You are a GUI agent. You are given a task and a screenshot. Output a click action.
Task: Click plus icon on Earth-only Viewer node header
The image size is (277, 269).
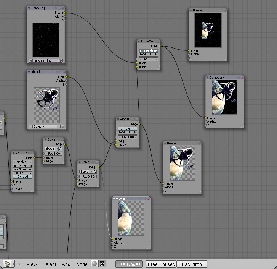coord(145,199)
